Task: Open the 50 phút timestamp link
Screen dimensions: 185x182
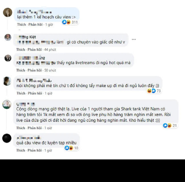Action: [50, 70]
